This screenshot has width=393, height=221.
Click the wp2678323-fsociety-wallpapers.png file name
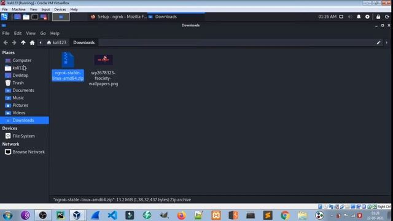[103, 78]
